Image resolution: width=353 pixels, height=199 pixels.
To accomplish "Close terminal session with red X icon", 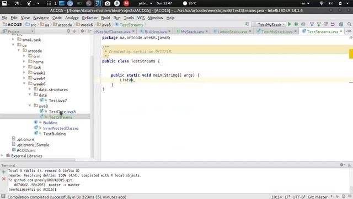I will [x=4, y=179].
